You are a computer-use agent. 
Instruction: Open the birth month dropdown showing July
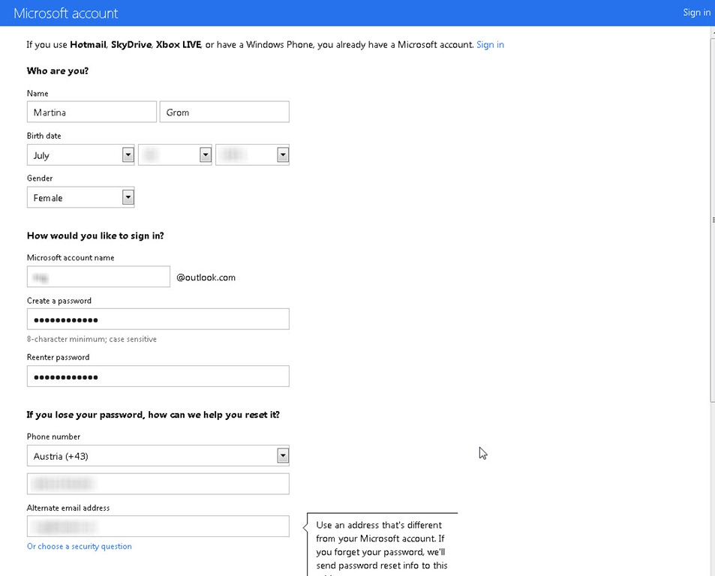pos(81,155)
